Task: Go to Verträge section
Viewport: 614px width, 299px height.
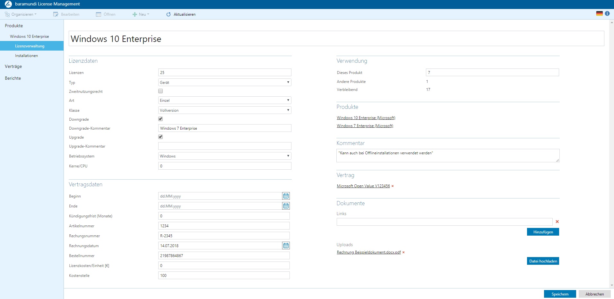Action: pos(13,66)
